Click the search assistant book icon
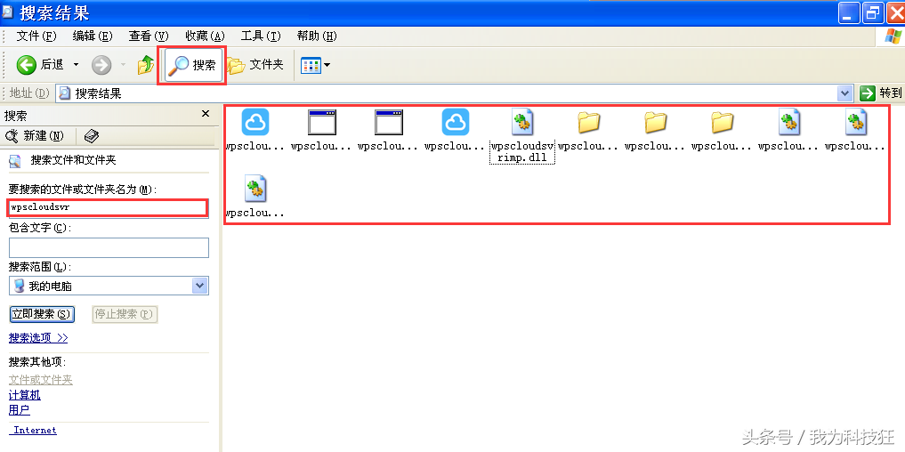 tap(91, 136)
